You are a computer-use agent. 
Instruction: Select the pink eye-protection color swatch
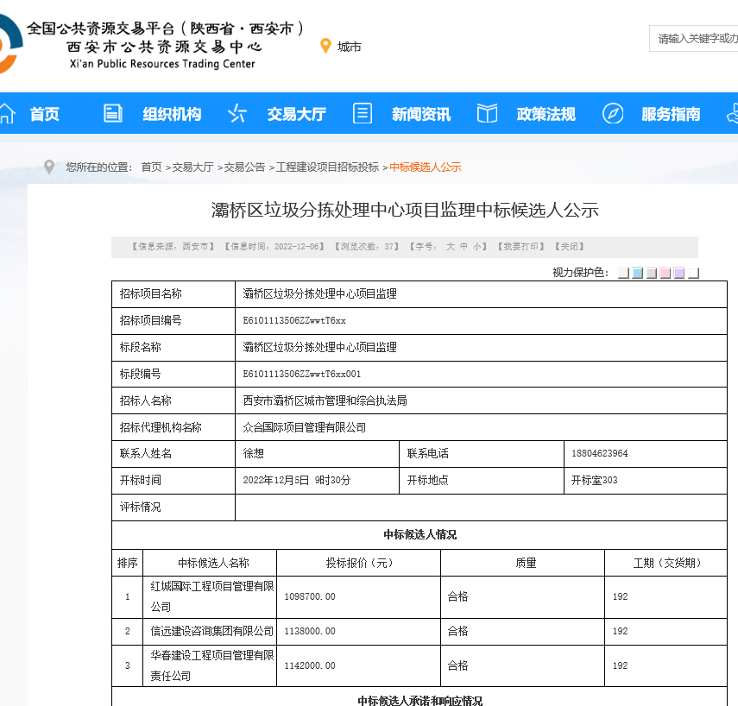click(x=665, y=273)
